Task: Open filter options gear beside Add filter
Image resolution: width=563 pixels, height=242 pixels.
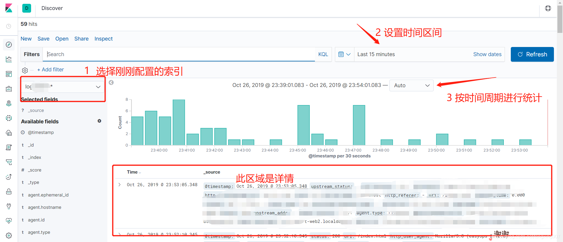Action: point(25,70)
